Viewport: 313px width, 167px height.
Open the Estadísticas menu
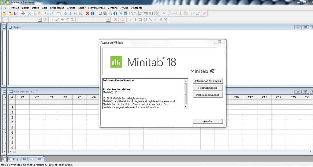coord(57,8)
